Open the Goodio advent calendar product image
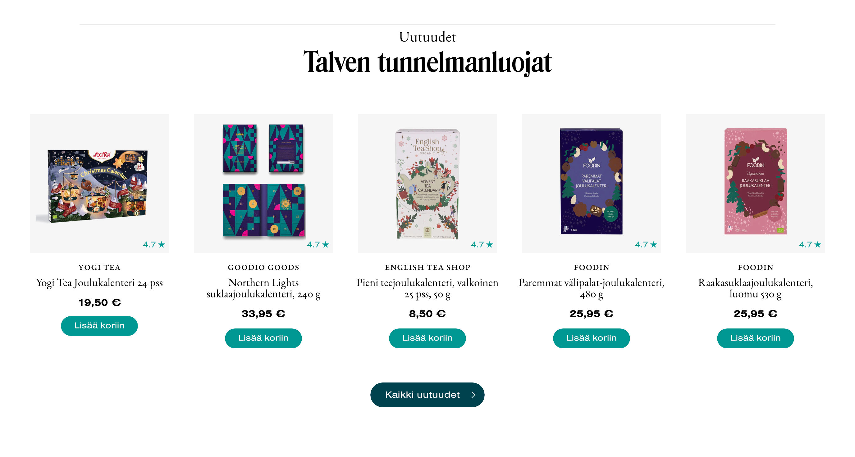Image resolution: width=855 pixels, height=457 pixels. [x=263, y=184]
